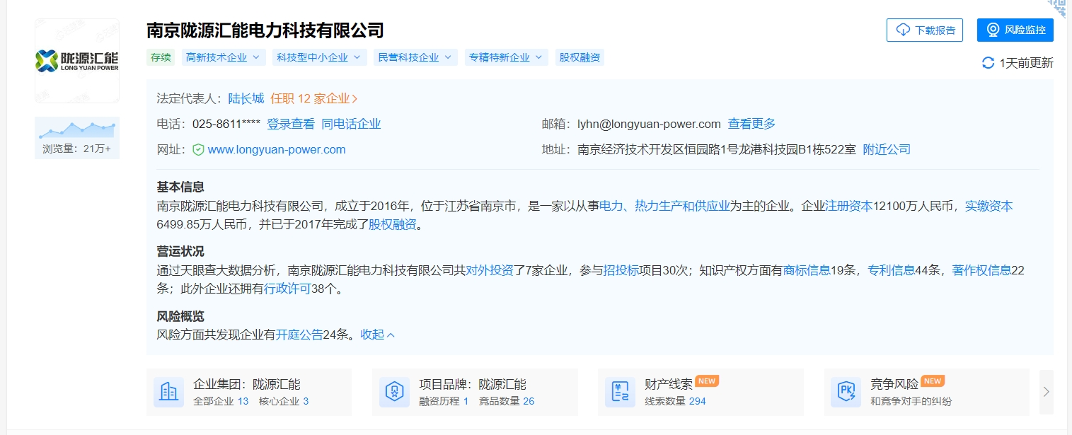Open the company website www.longyuan-power.com
Viewport: 1072px width, 435px height.
(x=276, y=149)
